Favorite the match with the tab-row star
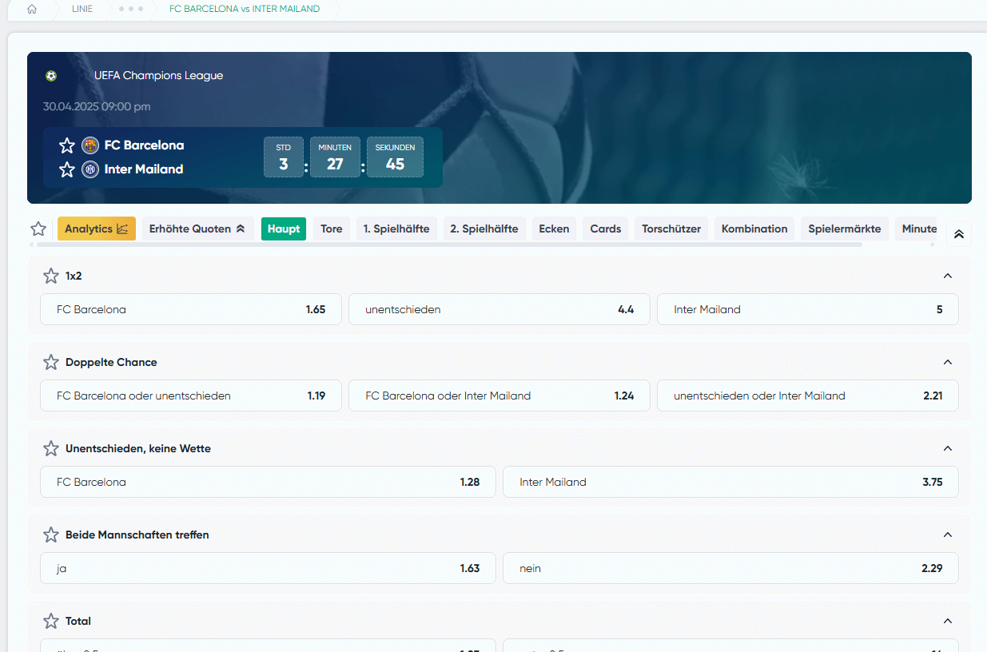This screenshot has height=652, width=987. (38, 229)
